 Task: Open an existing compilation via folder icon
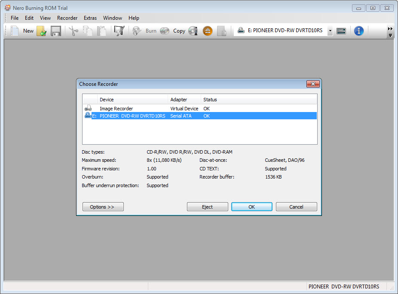[42, 31]
